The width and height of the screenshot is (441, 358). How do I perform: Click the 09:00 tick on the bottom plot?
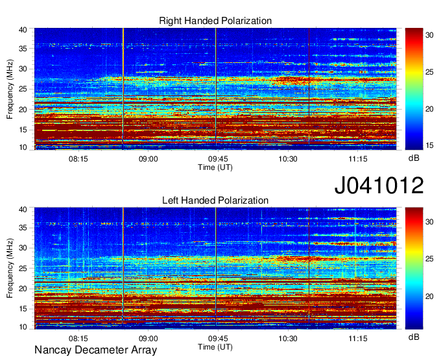149,339
